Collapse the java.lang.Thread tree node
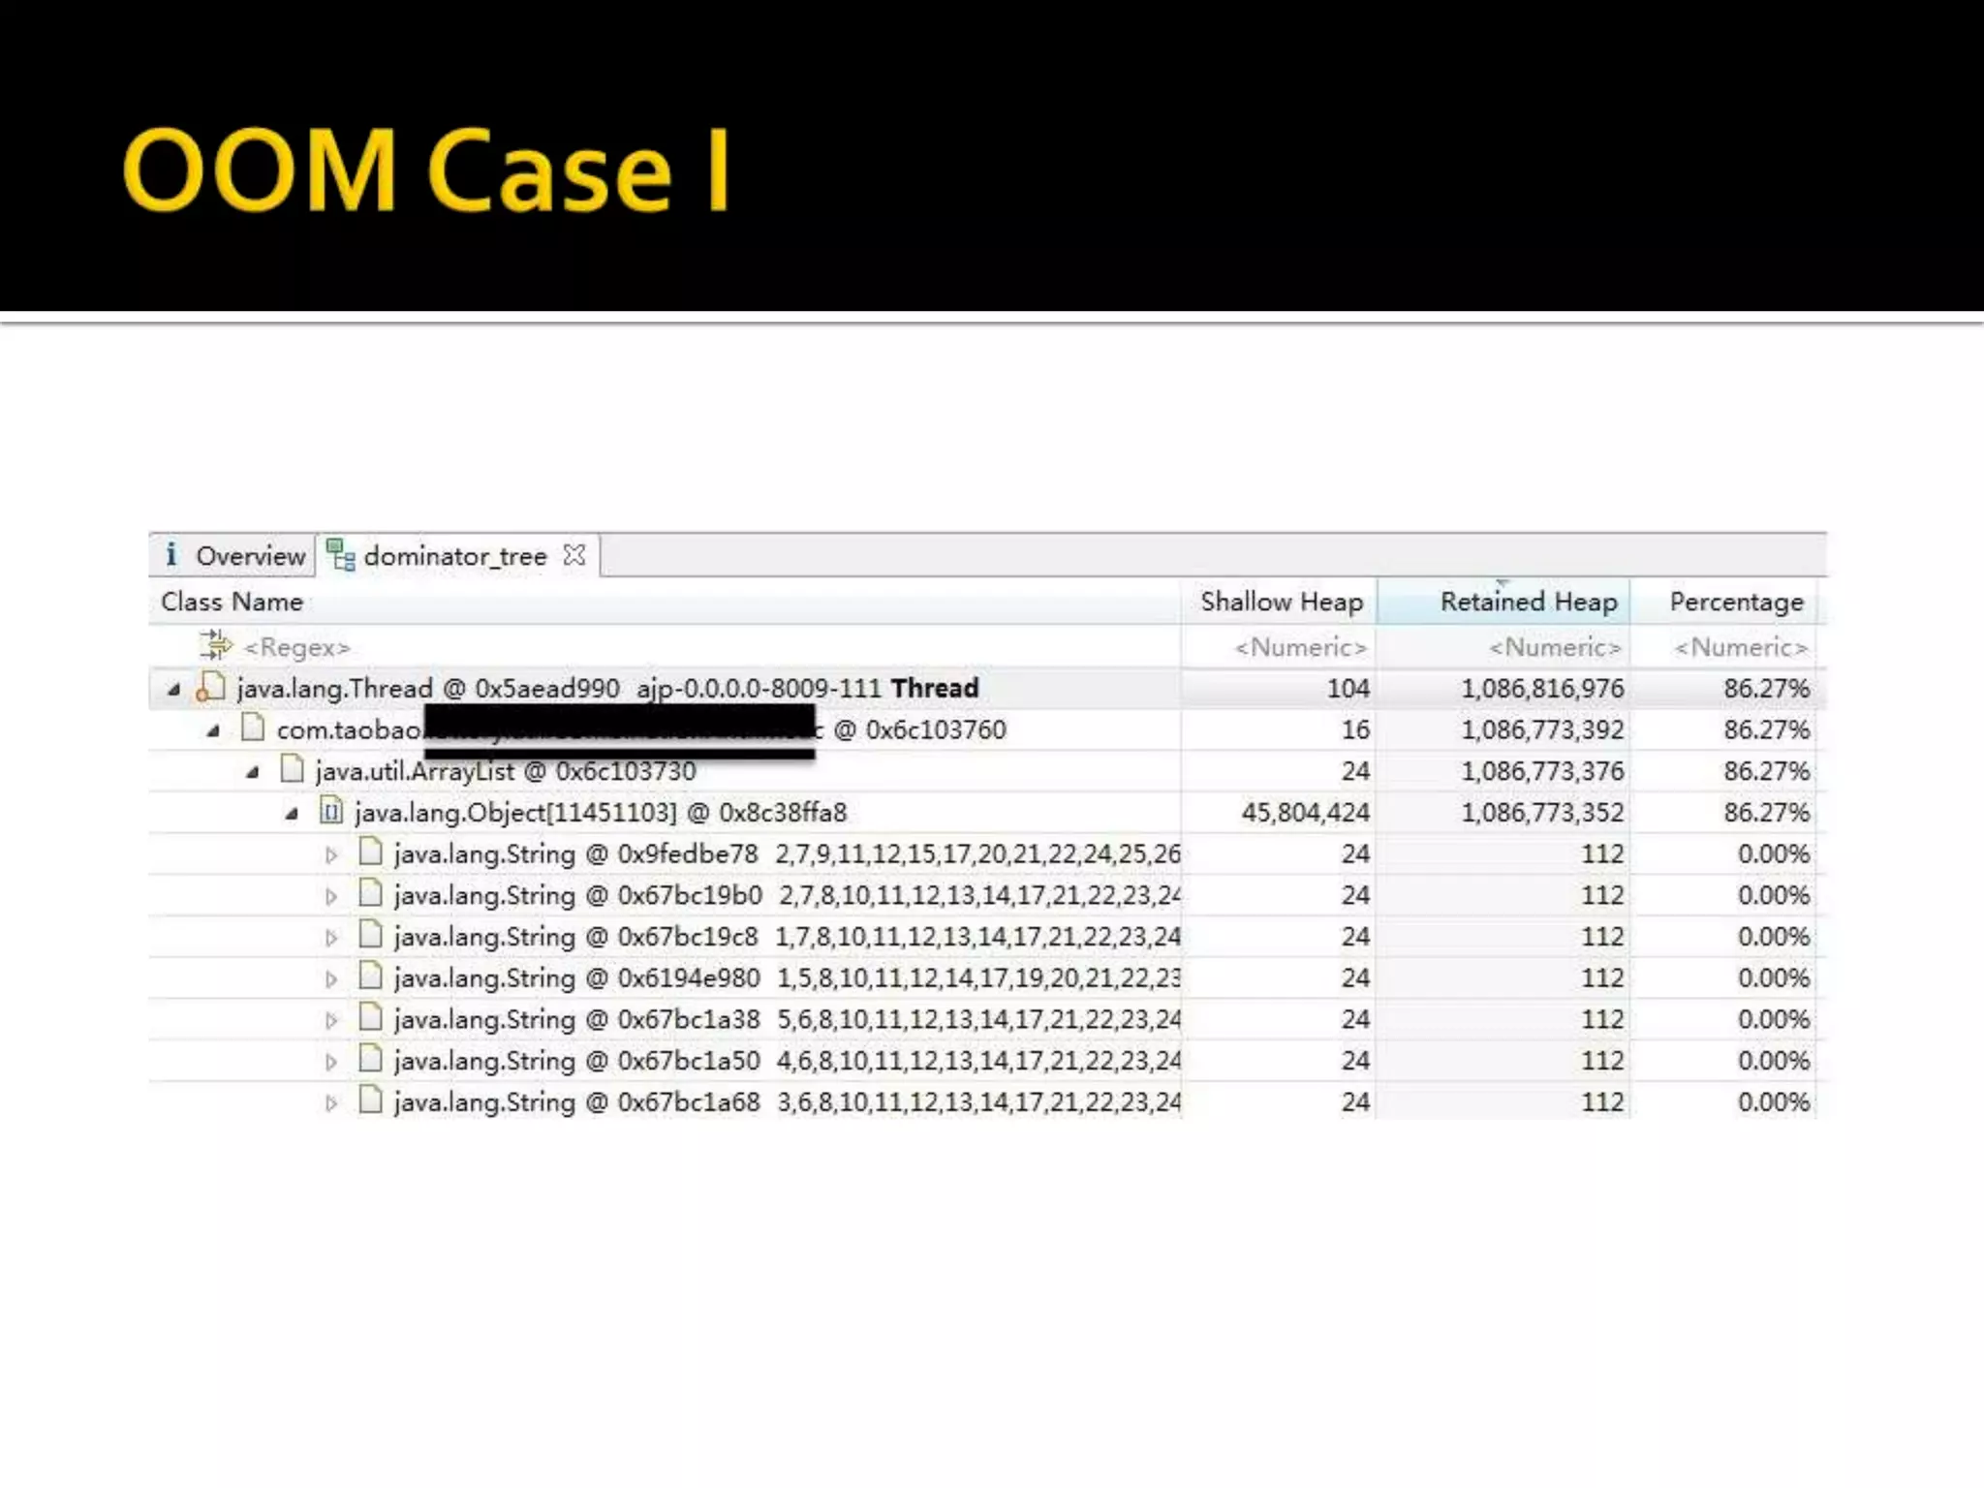Viewport: 1984px width, 1488px height. [x=174, y=690]
